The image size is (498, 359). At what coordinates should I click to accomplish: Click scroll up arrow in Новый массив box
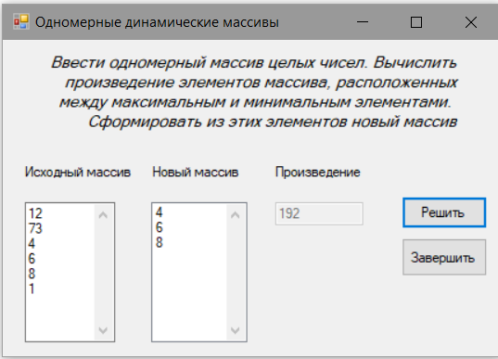[235, 215]
